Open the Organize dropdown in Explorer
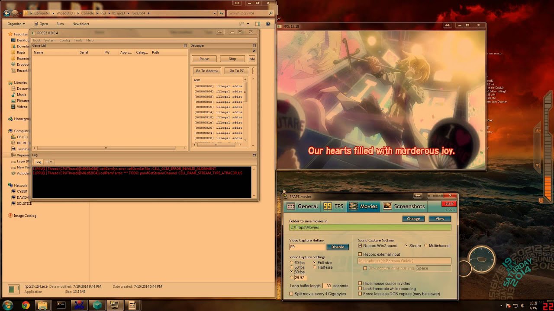This screenshot has height=311, width=554. [16, 24]
